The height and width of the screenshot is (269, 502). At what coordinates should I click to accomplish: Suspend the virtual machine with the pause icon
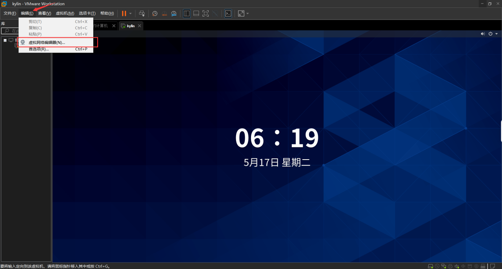[x=124, y=13]
